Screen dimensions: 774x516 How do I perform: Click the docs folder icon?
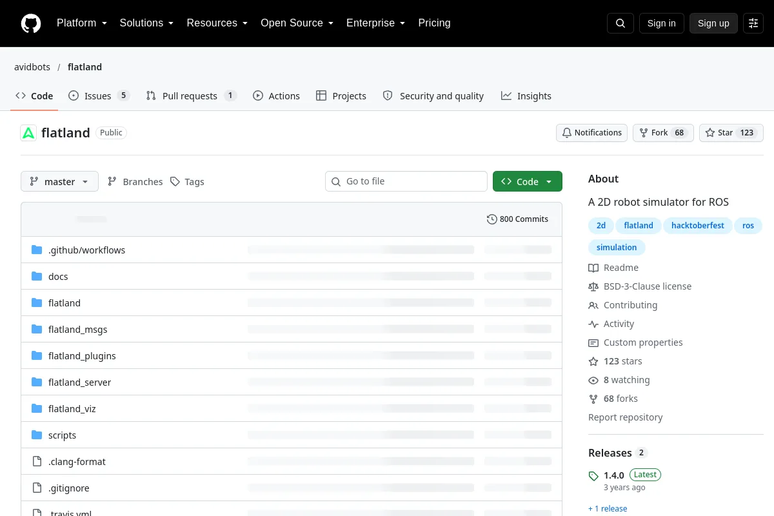pos(37,277)
